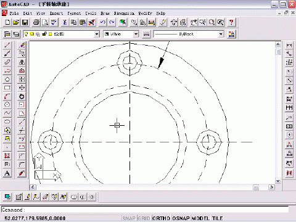Select the Erase tool
The width and height of the screenshot is (296, 222).
(22, 45)
